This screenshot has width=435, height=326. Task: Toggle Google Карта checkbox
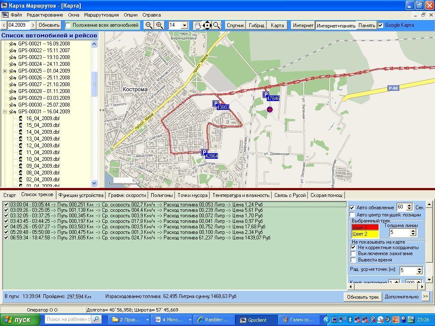[x=380, y=25]
